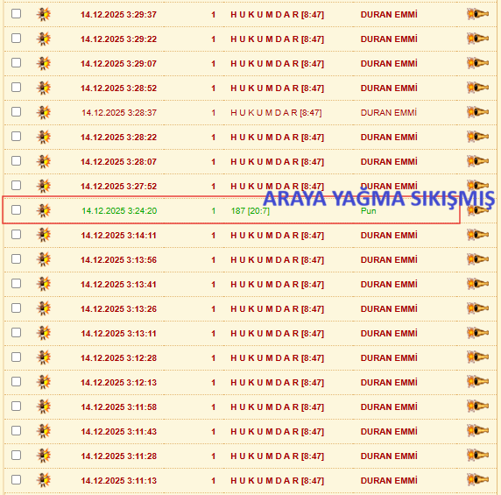Check the box for report 3:14:11
Screen dimensions: 501x495
17,235
